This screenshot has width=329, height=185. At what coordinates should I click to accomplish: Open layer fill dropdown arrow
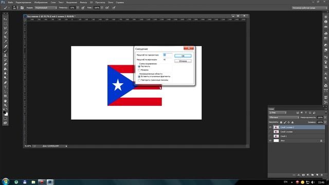(x=325, y=122)
